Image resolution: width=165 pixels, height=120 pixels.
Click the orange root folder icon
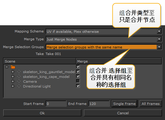[x=13, y=67]
